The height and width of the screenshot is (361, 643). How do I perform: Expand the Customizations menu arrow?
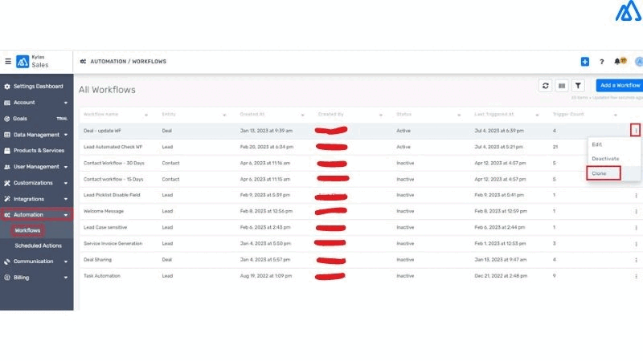(x=66, y=183)
